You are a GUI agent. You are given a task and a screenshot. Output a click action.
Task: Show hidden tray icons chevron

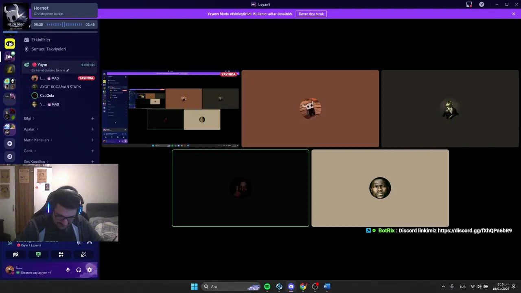click(x=443, y=286)
